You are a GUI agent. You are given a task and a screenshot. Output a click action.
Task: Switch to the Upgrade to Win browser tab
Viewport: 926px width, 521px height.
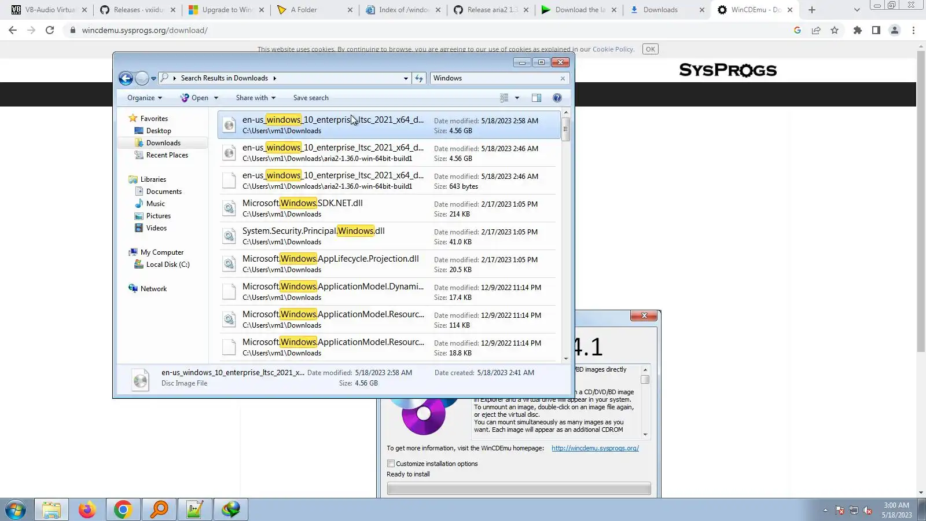point(226,10)
